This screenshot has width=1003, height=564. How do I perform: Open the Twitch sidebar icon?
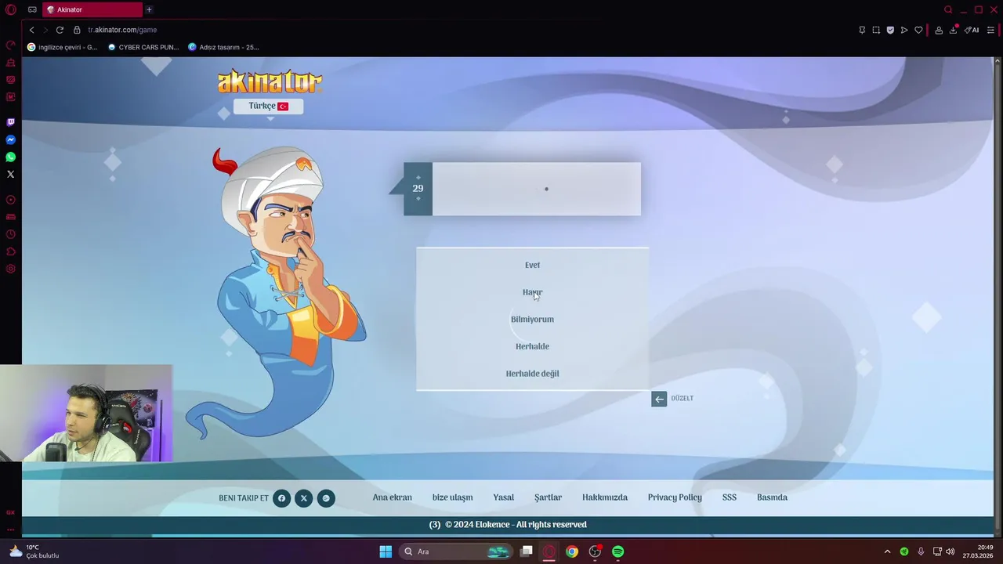11,122
